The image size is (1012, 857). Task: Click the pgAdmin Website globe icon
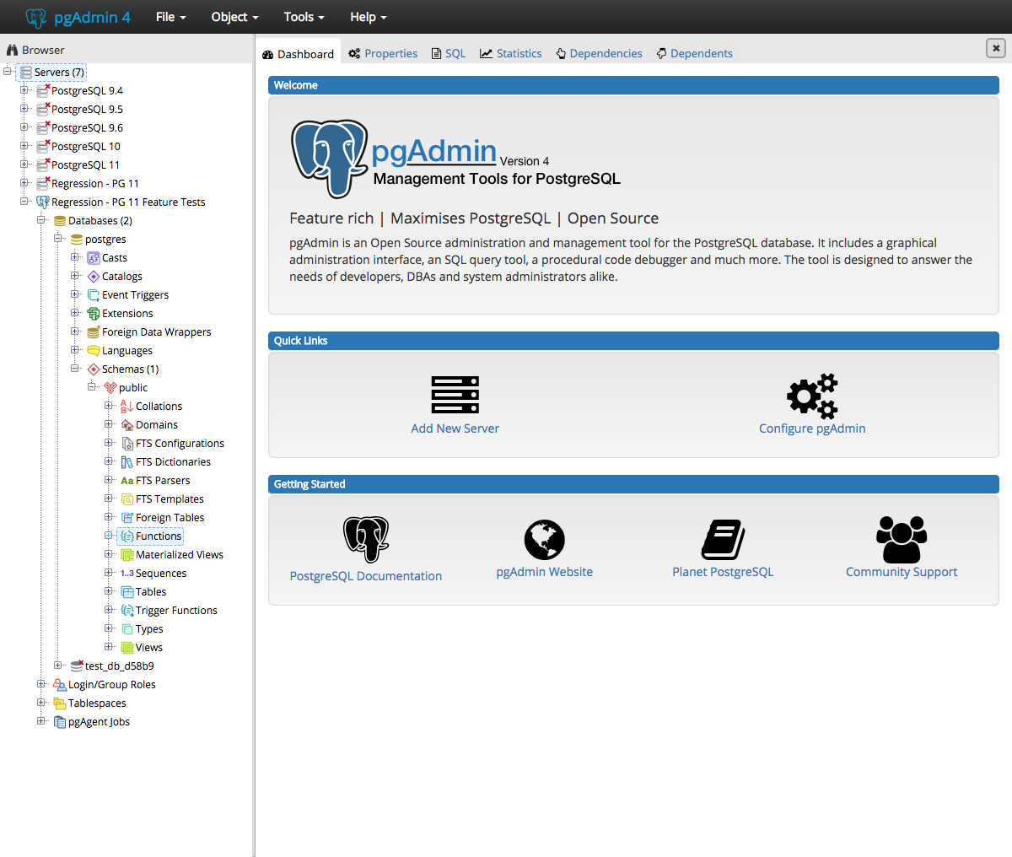pyautogui.click(x=544, y=540)
